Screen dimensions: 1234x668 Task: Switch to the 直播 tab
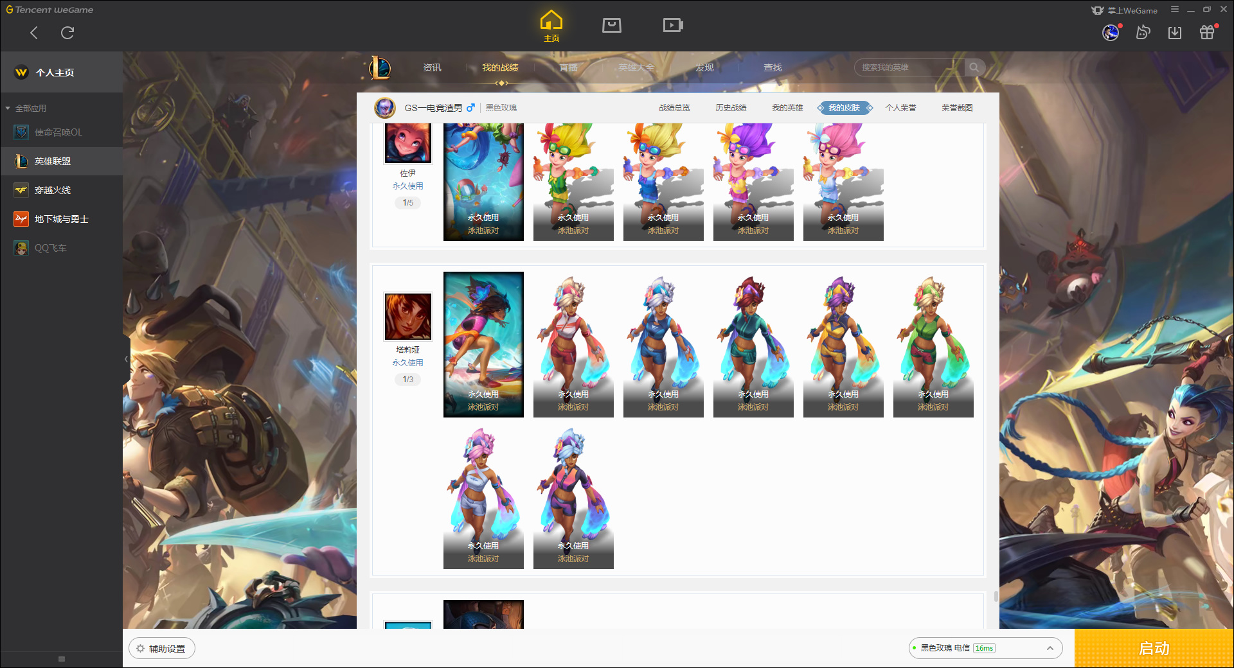568,67
